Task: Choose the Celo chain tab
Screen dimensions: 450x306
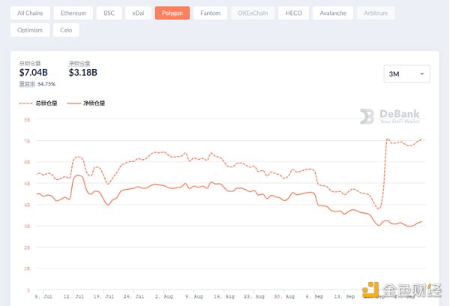Action: (x=67, y=31)
